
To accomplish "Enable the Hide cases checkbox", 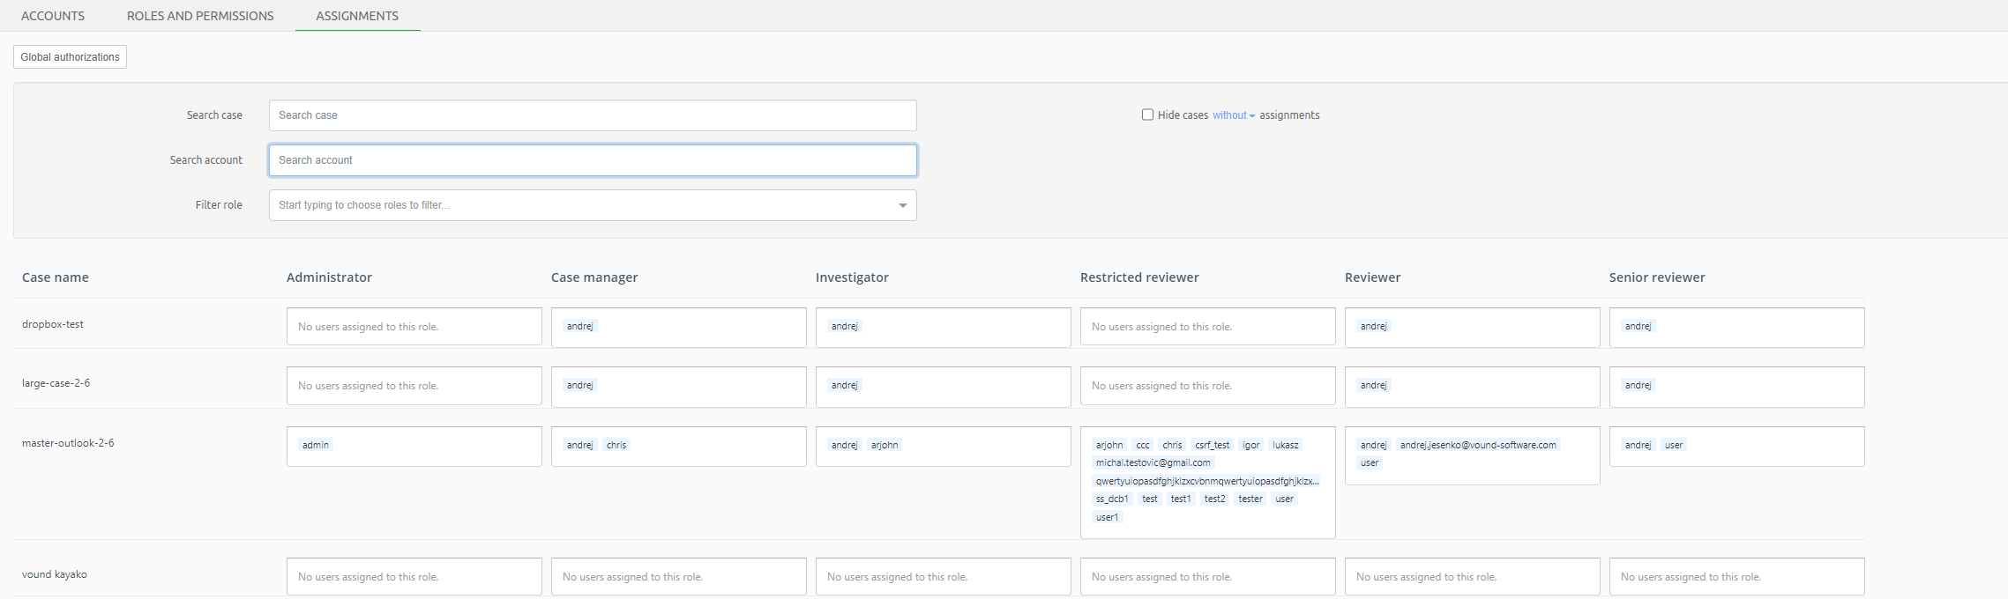I will coord(1147,115).
